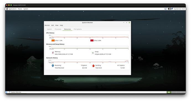Image resolution: width=191 pixels, height=101 pixels.
Task: Click the blue Receiving arrow icon
Action: (x=53, y=66)
